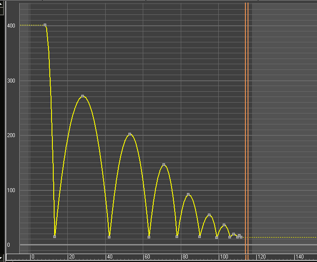Select the first ground-contact key near frame 13
This screenshot has width=317, height=262.
click(55, 237)
